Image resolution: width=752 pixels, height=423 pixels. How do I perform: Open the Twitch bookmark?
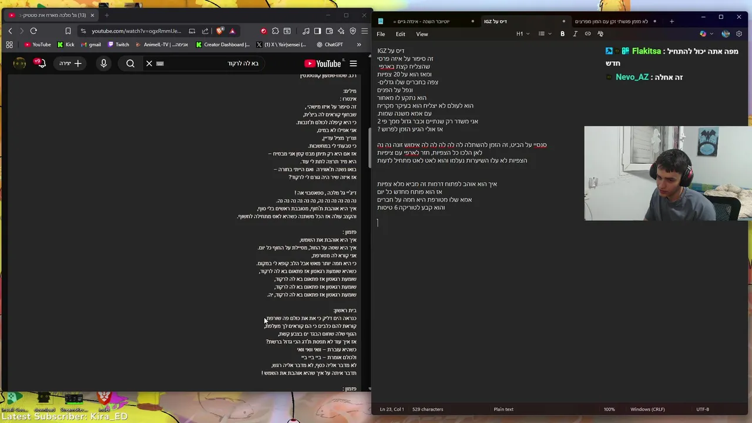coord(118,45)
